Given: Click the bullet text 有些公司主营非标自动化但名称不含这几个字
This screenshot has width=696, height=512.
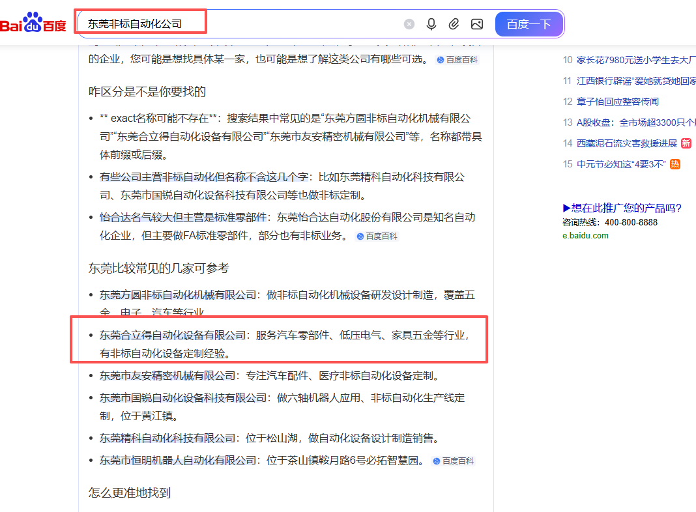Looking at the screenshot, I should pyautogui.click(x=204, y=177).
